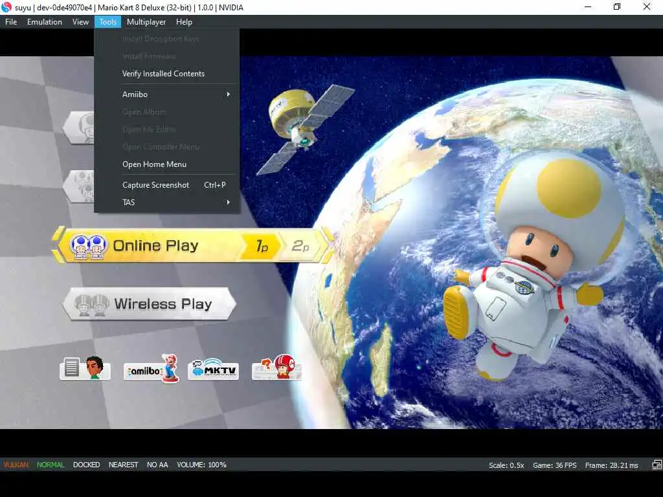Screen dimensions: 663x497
Task: Click the Scale: 0.5x status text
Action: (x=506, y=465)
